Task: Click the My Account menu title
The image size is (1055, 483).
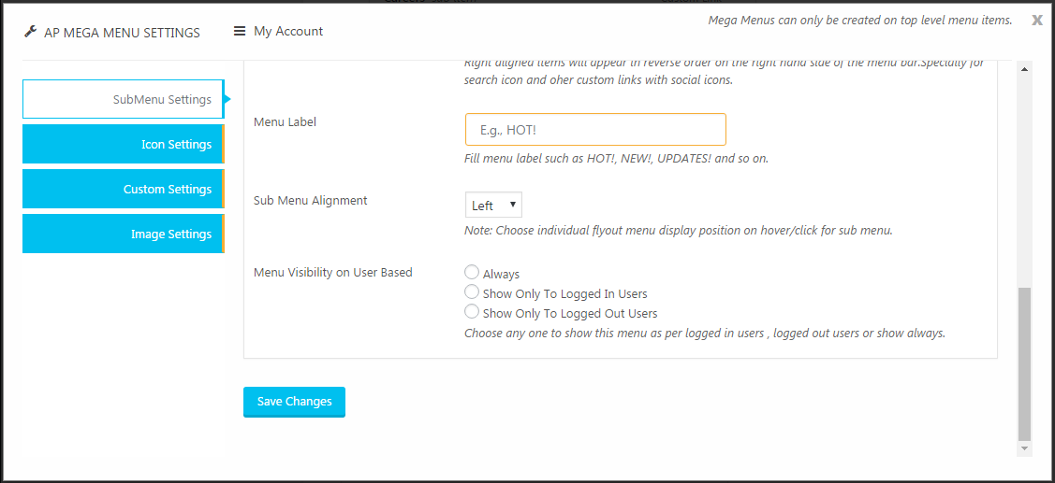Action: pos(288,31)
